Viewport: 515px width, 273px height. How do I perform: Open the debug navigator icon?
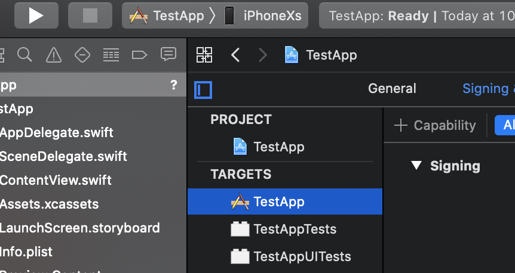(x=111, y=55)
